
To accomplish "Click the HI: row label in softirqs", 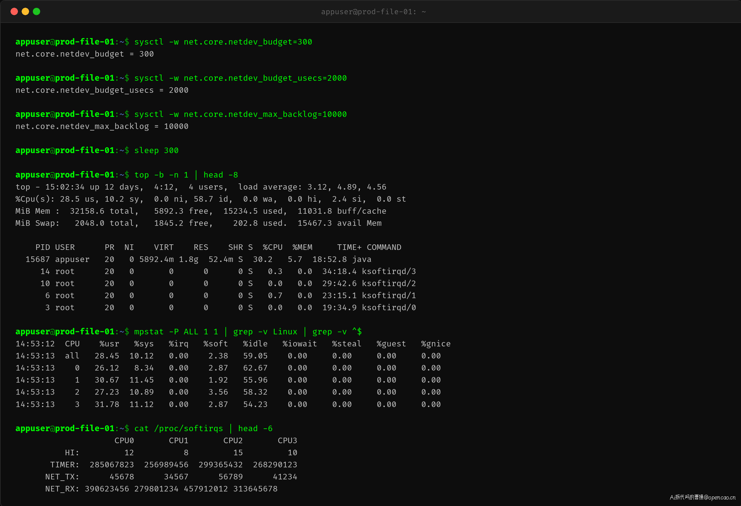I will [x=72, y=453].
